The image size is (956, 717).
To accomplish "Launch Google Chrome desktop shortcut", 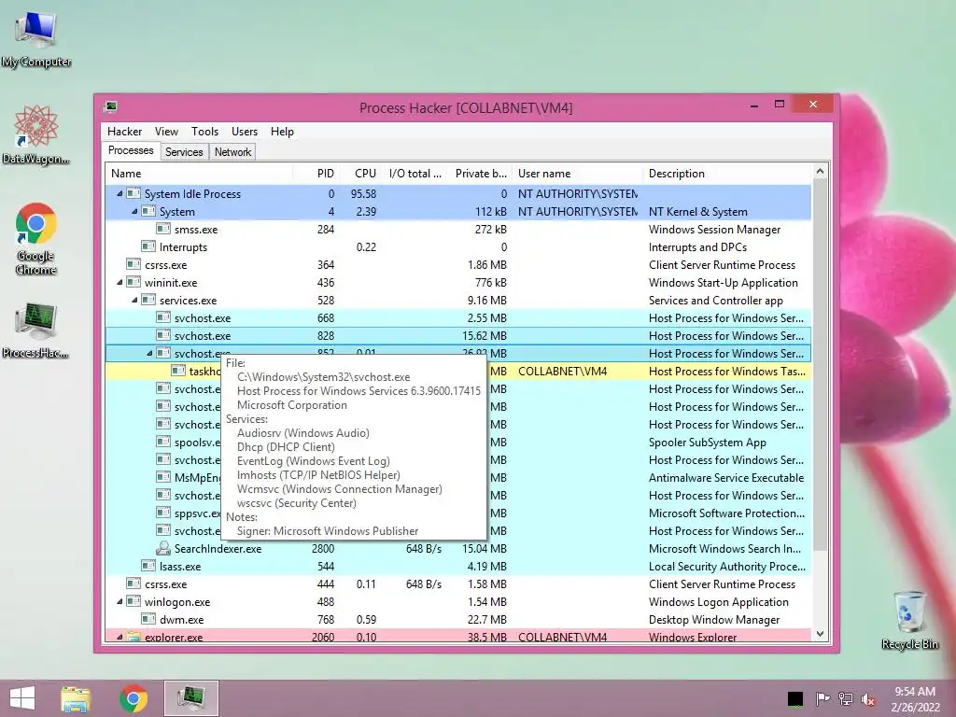I will pos(36,239).
